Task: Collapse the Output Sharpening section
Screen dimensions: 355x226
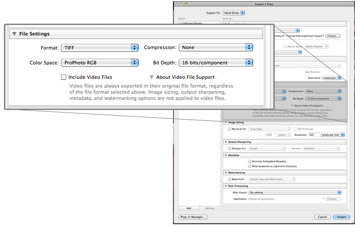Action: (x=226, y=142)
